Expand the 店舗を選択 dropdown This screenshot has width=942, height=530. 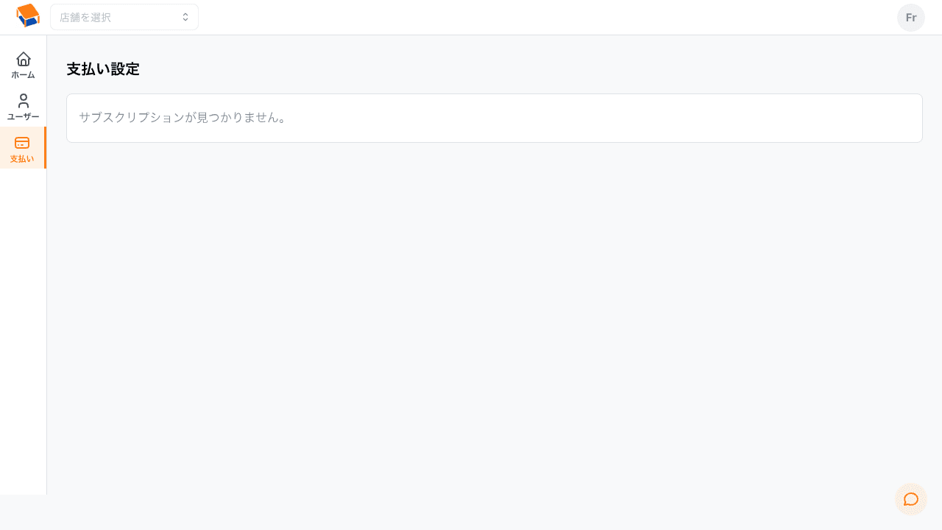click(124, 17)
